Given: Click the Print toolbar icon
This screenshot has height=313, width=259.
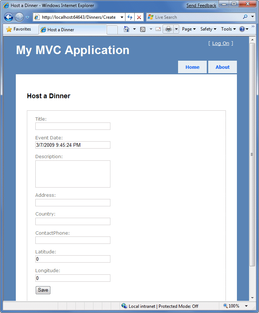Looking at the screenshot, I should coord(168,29).
